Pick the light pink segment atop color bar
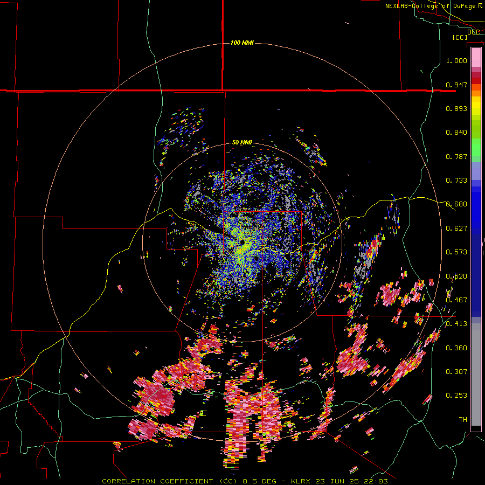The image size is (485, 485). coord(476,57)
